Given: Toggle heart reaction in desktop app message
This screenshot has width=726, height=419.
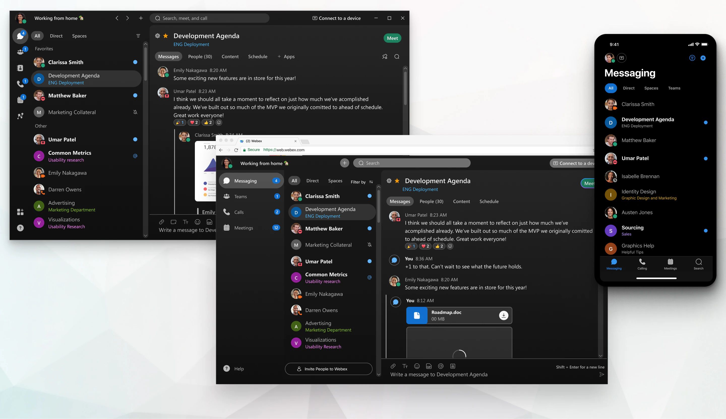Looking at the screenshot, I should (x=194, y=122).
